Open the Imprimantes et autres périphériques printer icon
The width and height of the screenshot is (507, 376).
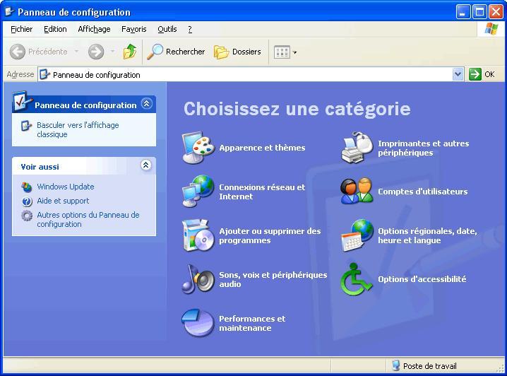pyautogui.click(x=357, y=148)
